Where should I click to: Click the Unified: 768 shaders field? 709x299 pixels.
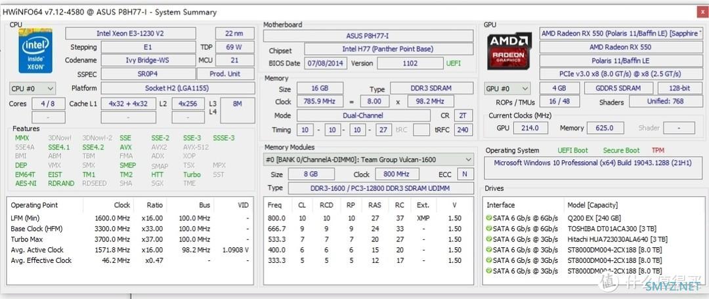[x=665, y=102]
